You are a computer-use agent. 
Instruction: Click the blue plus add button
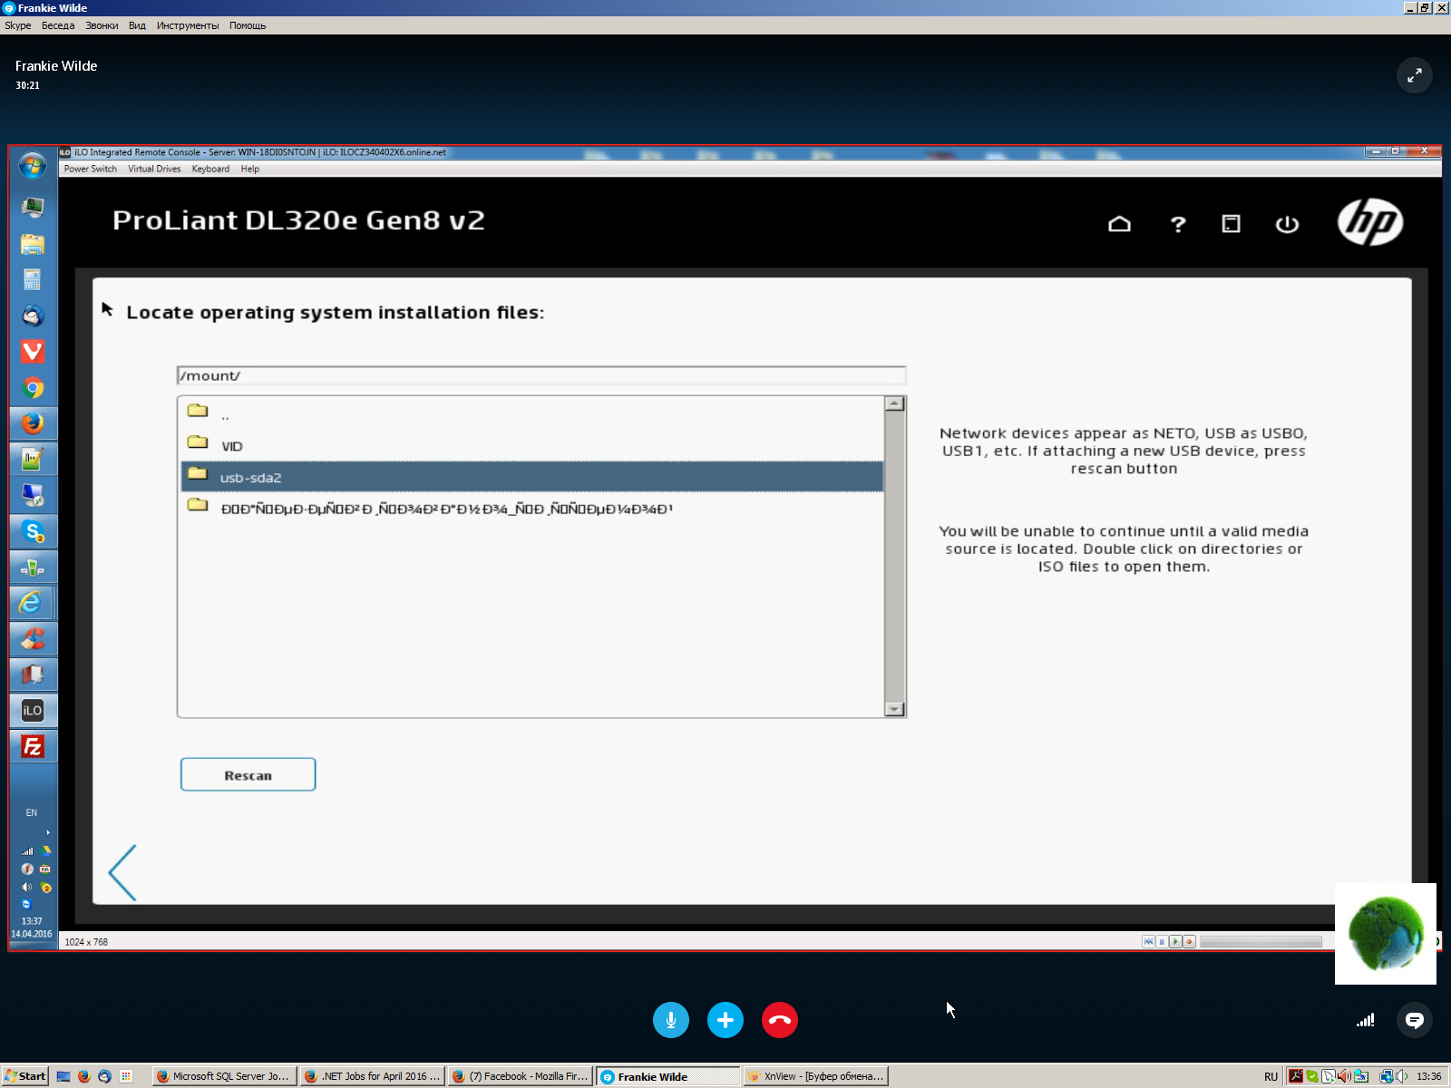click(725, 1020)
